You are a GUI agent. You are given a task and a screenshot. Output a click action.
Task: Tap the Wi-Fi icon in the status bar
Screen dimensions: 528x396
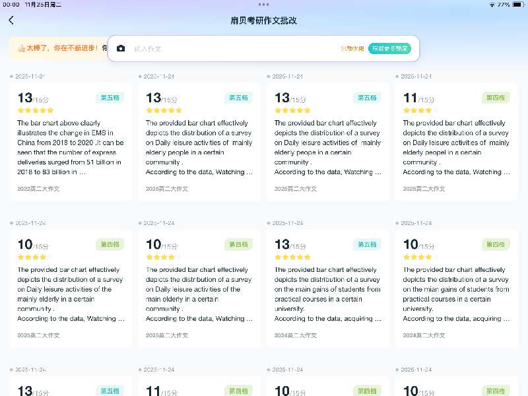[x=492, y=4]
